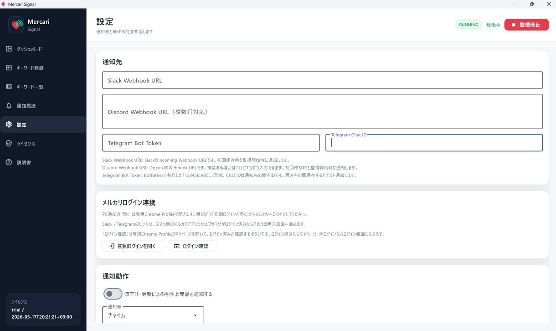Viewport: 556px width, 331px height.
Task: Open the ダッシュボード page
Action: (x=43, y=49)
